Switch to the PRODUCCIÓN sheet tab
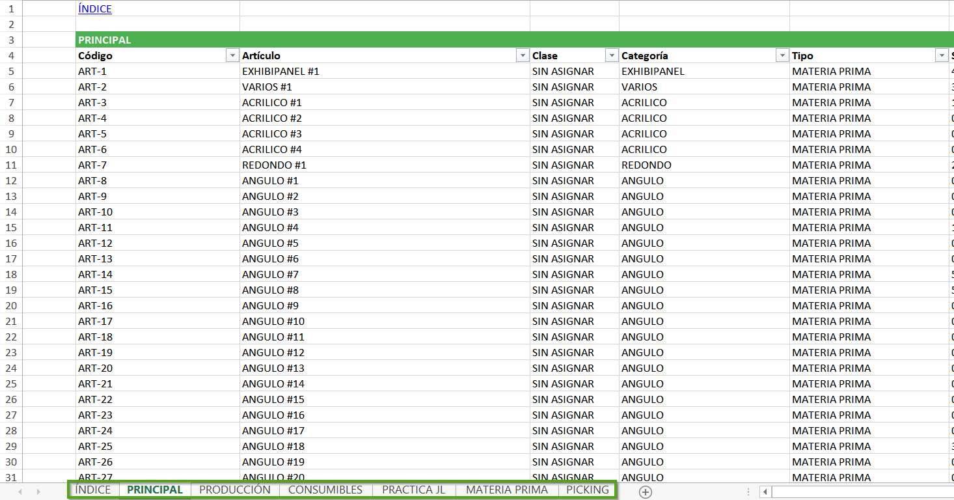The height and width of the screenshot is (500, 954). tap(235, 490)
